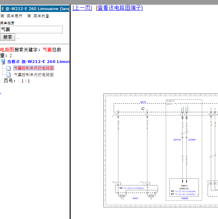Click the f8 fuse symbol
This screenshot has height=219, width=218.
(x=151, y=196)
